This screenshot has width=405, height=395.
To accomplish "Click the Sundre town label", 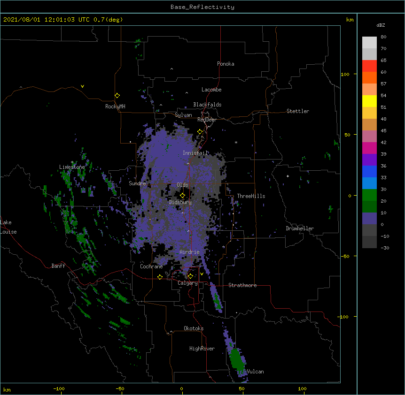I will 137,183.
